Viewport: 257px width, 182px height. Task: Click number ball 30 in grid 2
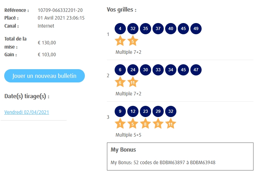[x=146, y=70]
